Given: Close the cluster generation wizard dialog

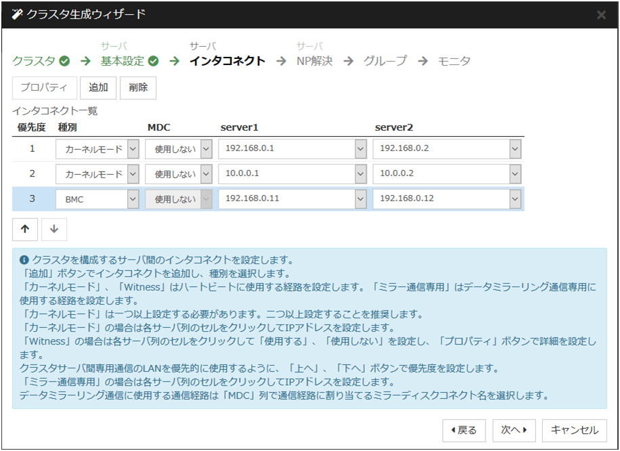Looking at the screenshot, I should 601,14.
